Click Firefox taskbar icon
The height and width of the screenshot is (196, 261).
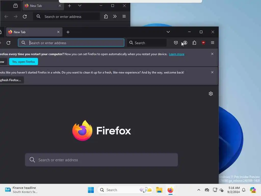170,190
